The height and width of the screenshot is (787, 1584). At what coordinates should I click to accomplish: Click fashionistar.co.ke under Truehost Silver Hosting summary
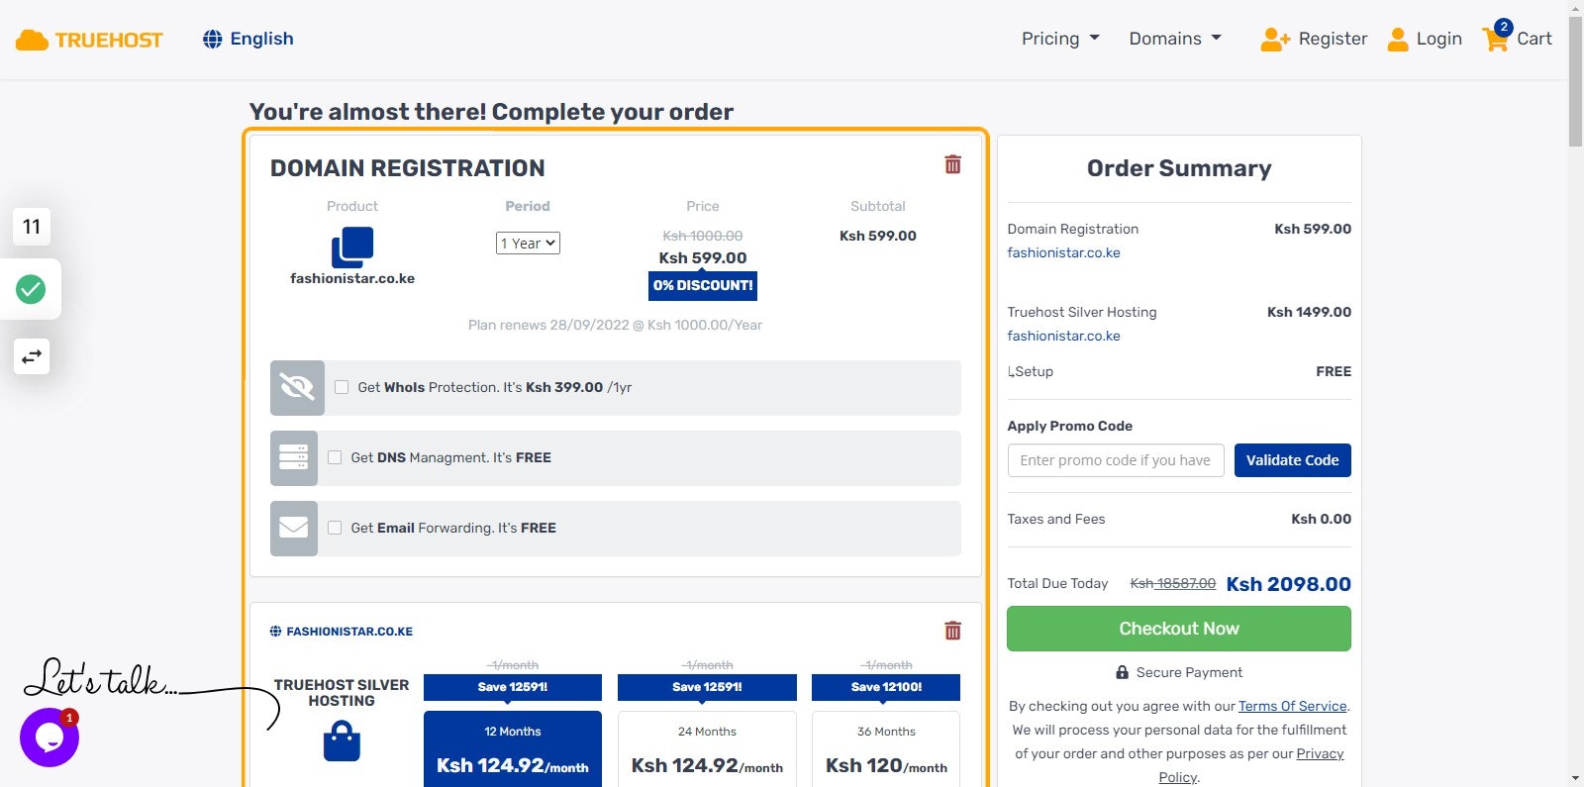click(1063, 336)
